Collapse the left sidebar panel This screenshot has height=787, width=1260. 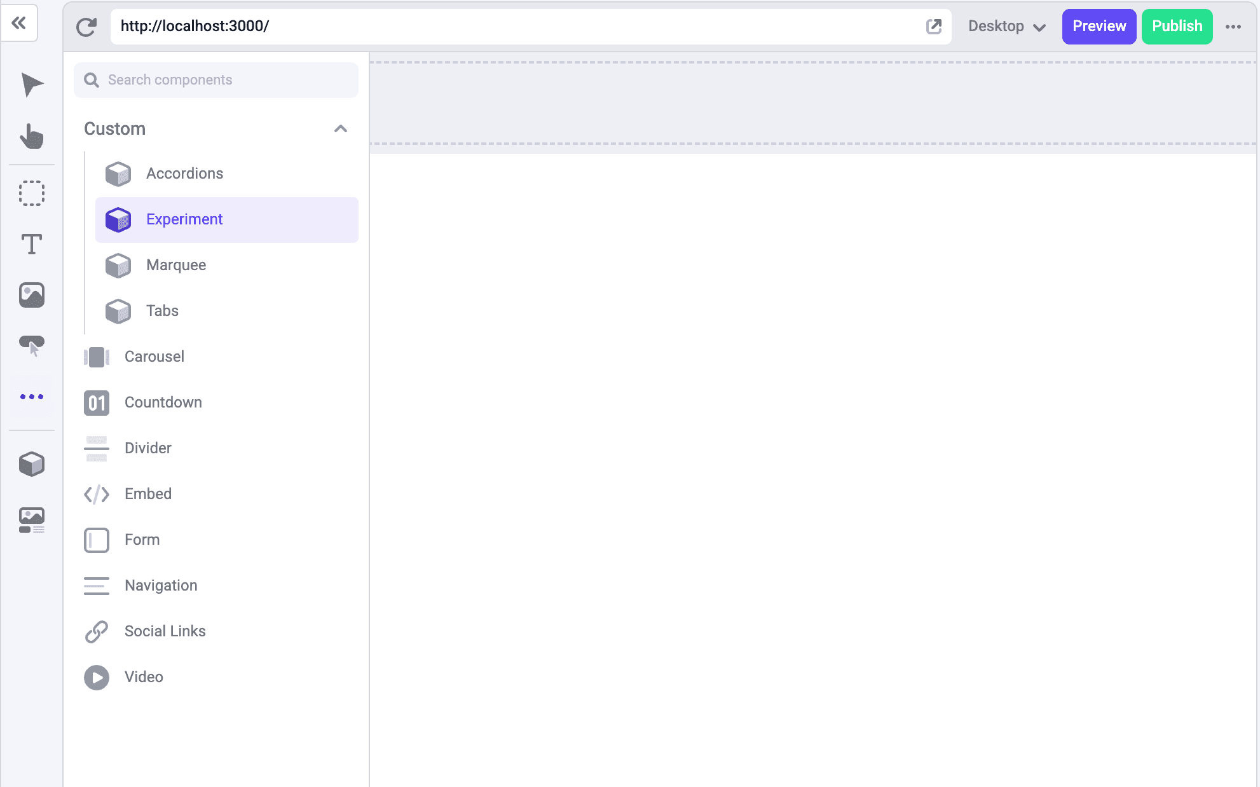[x=20, y=24]
